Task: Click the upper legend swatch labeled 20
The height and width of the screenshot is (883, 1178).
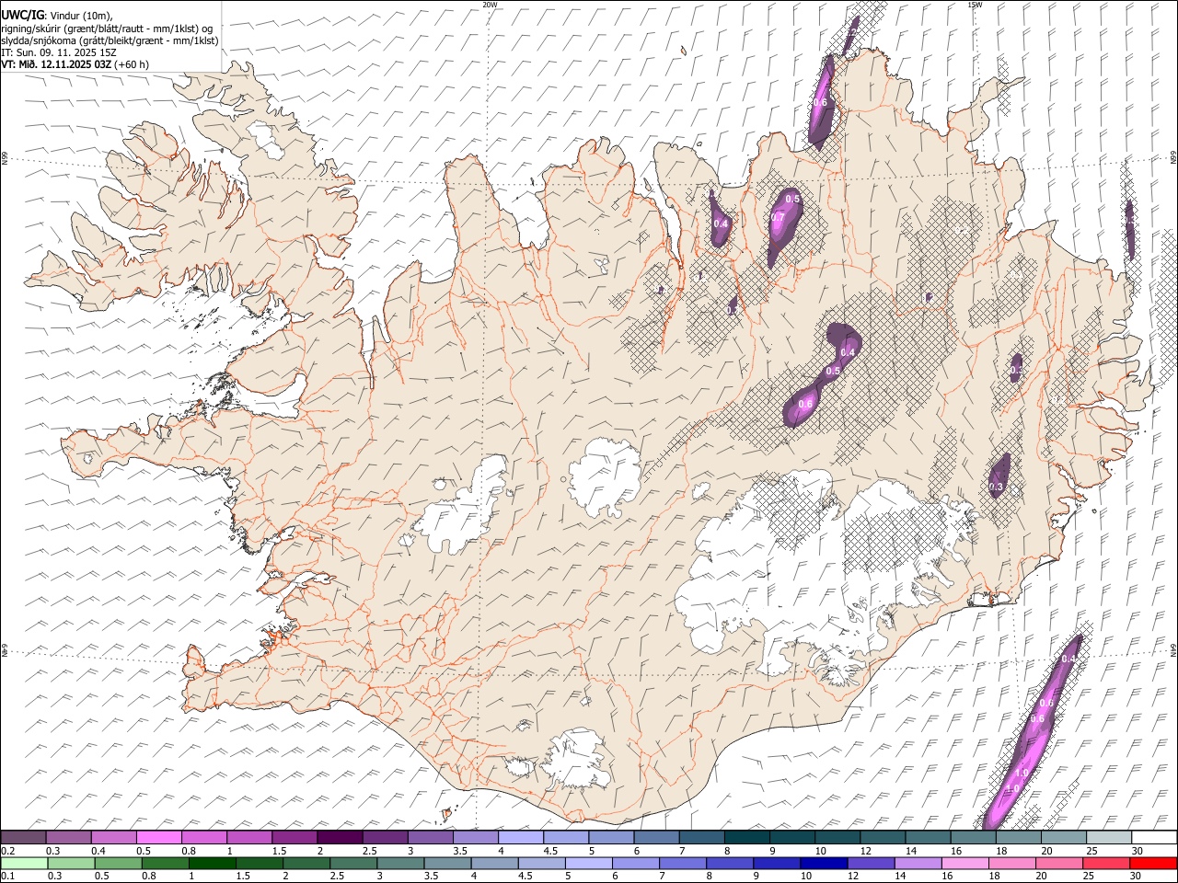Action: click(x=1063, y=837)
